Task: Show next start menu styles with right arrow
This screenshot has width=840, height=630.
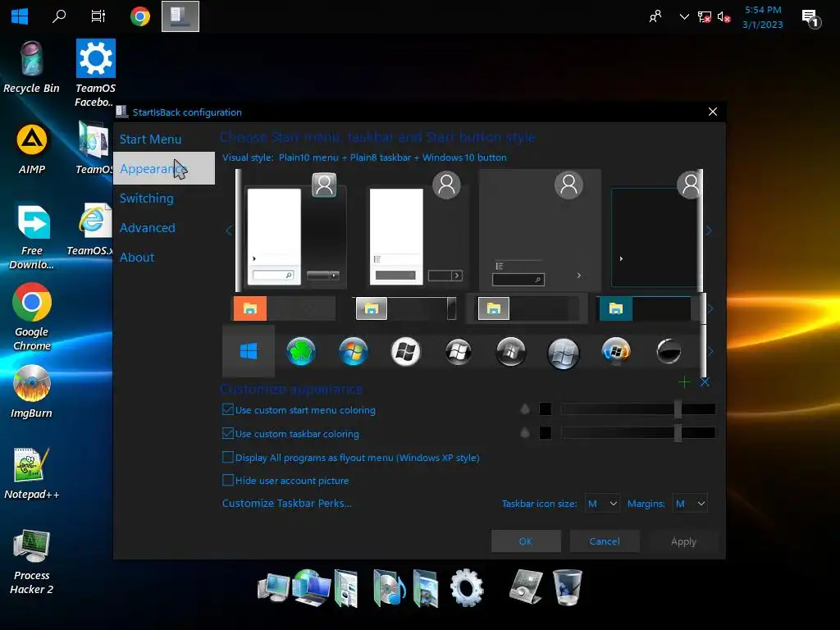Action: click(x=709, y=231)
